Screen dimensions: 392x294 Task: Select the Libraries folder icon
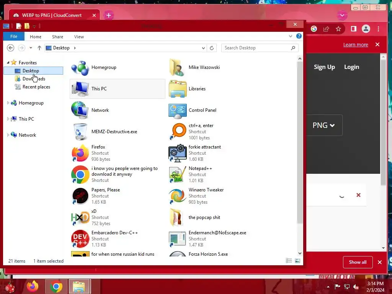point(178,89)
